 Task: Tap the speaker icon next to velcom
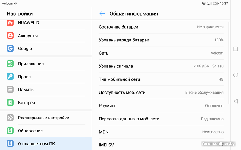[15, 3]
